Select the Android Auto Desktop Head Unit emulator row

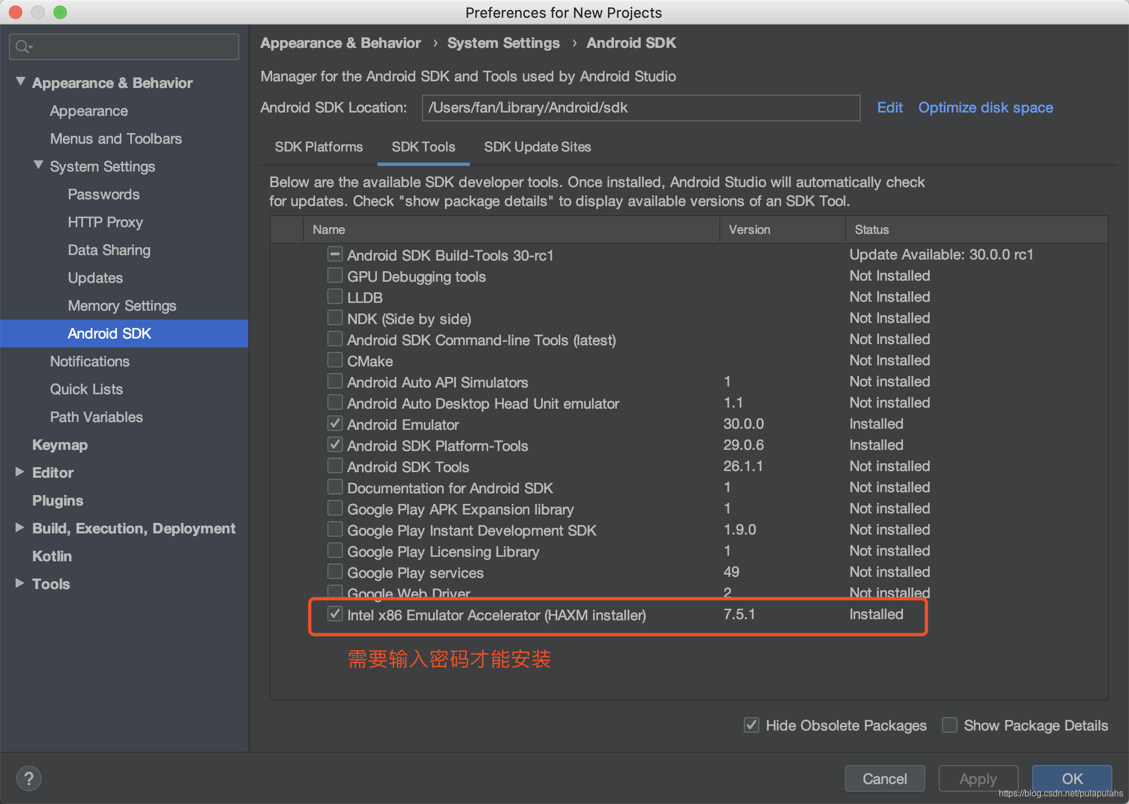(x=689, y=403)
